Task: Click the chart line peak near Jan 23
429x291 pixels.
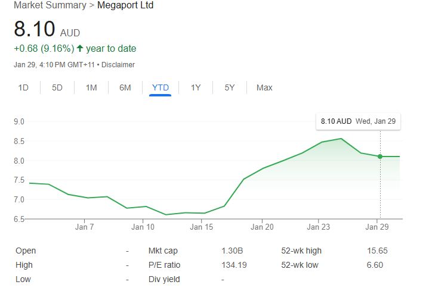Action: 341,139
